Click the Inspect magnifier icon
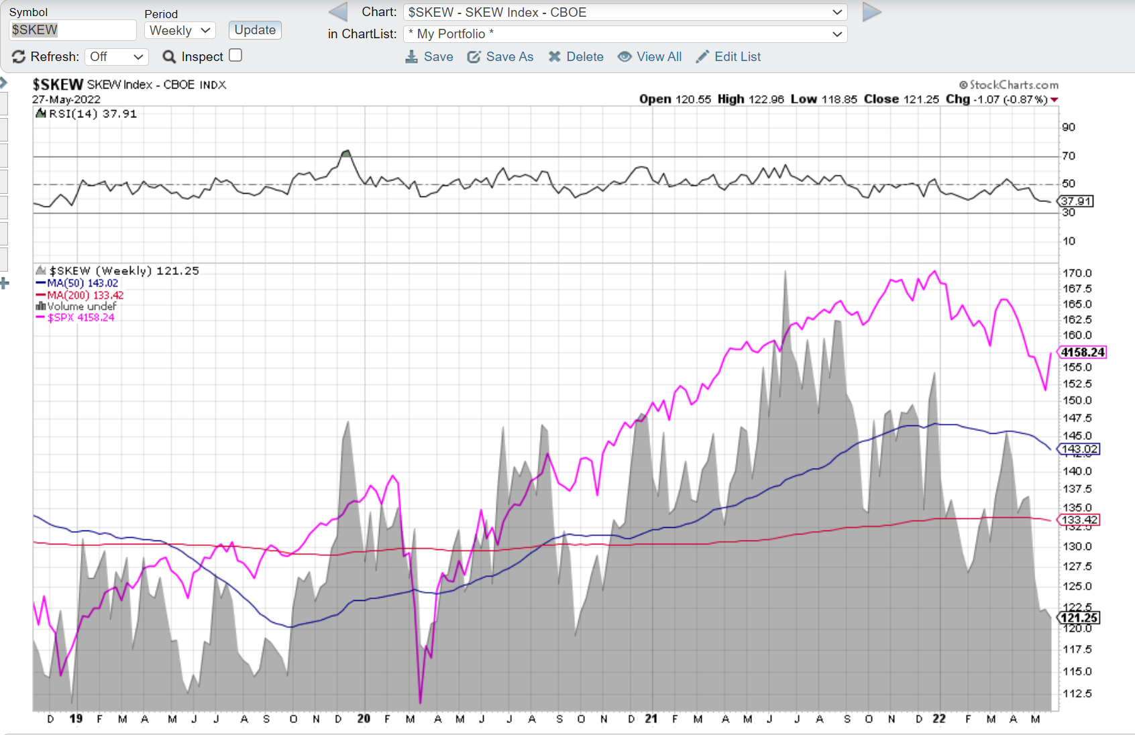The height and width of the screenshot is (735, 1135). (x=169, y=57)
